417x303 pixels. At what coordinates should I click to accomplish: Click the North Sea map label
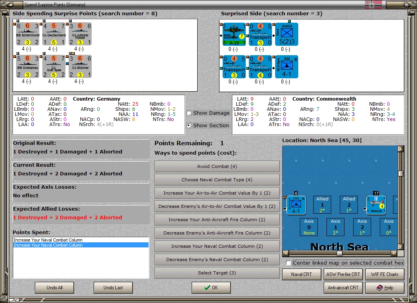(x=339, y=246)
